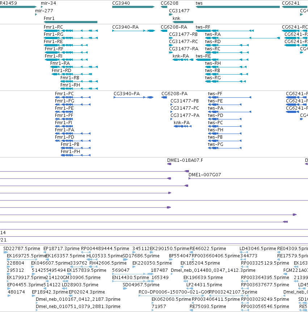Click the CG31477-PB protein label
Image resolution: width=308 pixels, height=312 pixels.
point(185,101)
